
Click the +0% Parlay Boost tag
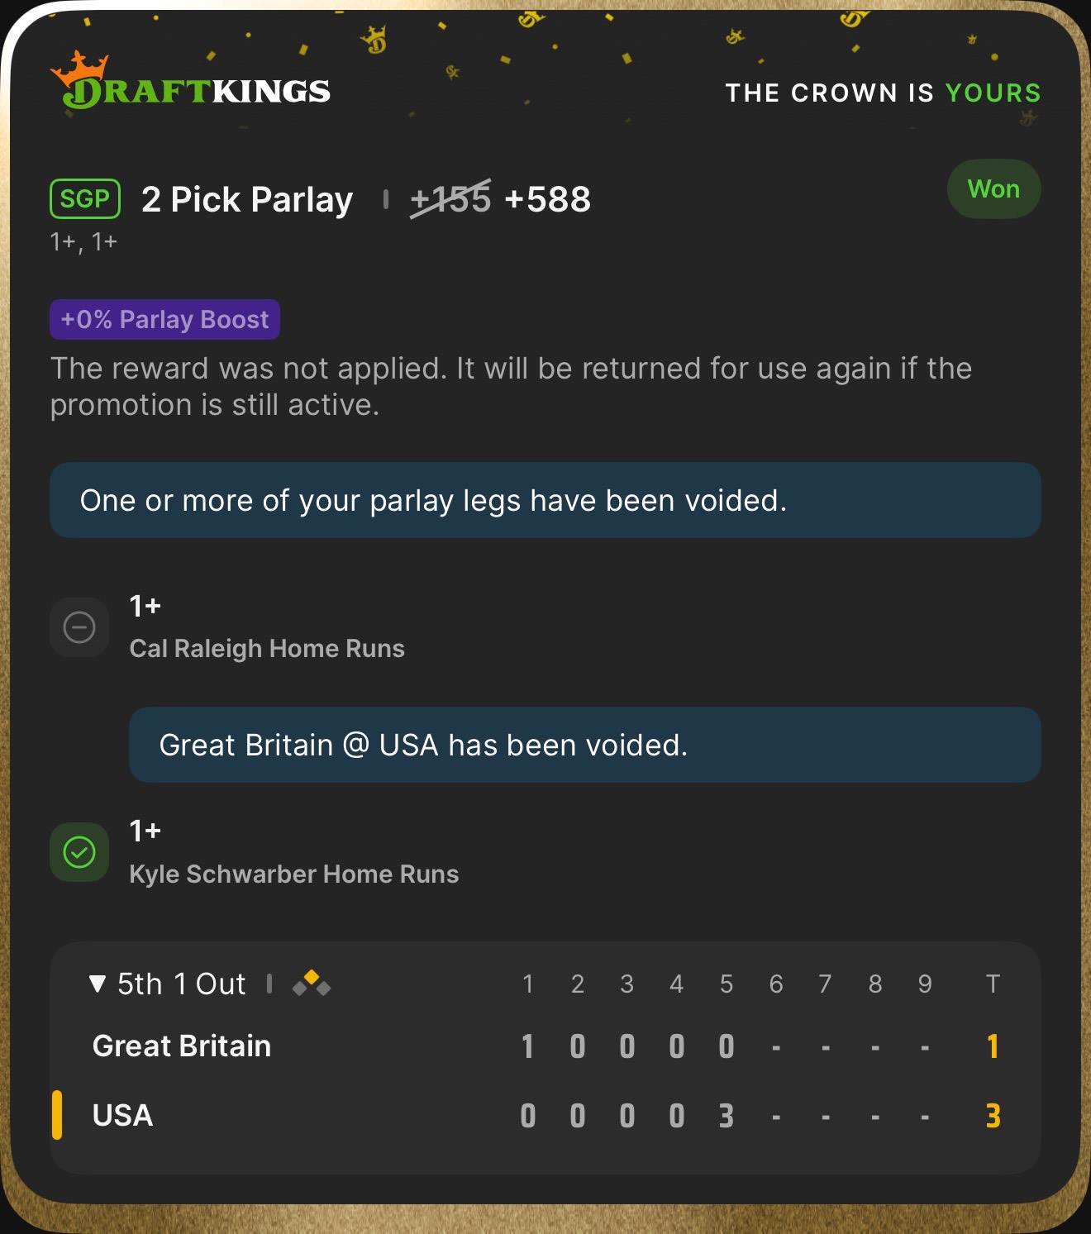click(x=164, y=320)
